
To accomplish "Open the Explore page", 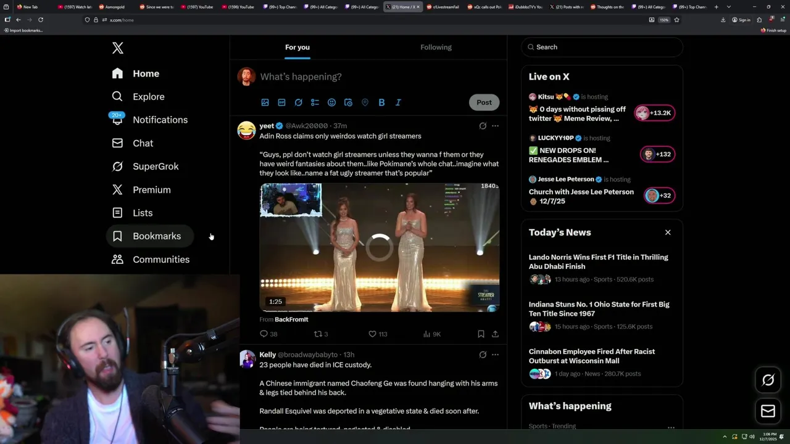I will (138, 97).
